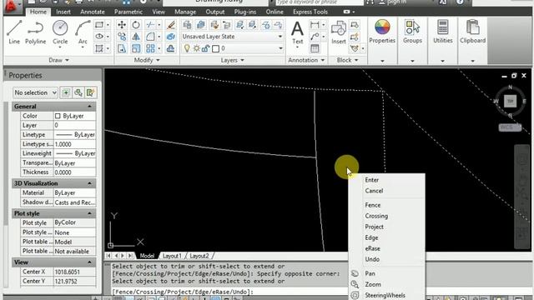Image resolution: width=534 pixels, height=300 pixels.
Task: Choose Undo from the context menu
Action: pos(372,259)
